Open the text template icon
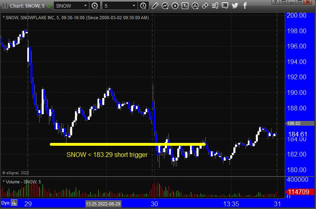The image size is (316, 209). click(x=185, y=6)
